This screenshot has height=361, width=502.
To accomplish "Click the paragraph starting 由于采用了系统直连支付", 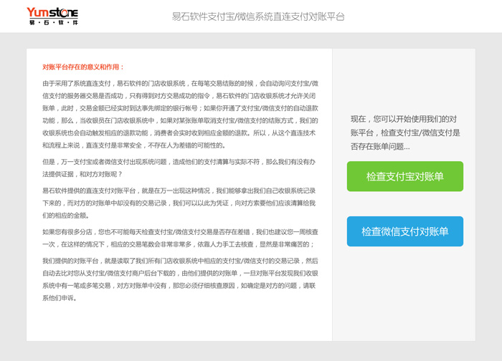I will click(x=181, y=115).
